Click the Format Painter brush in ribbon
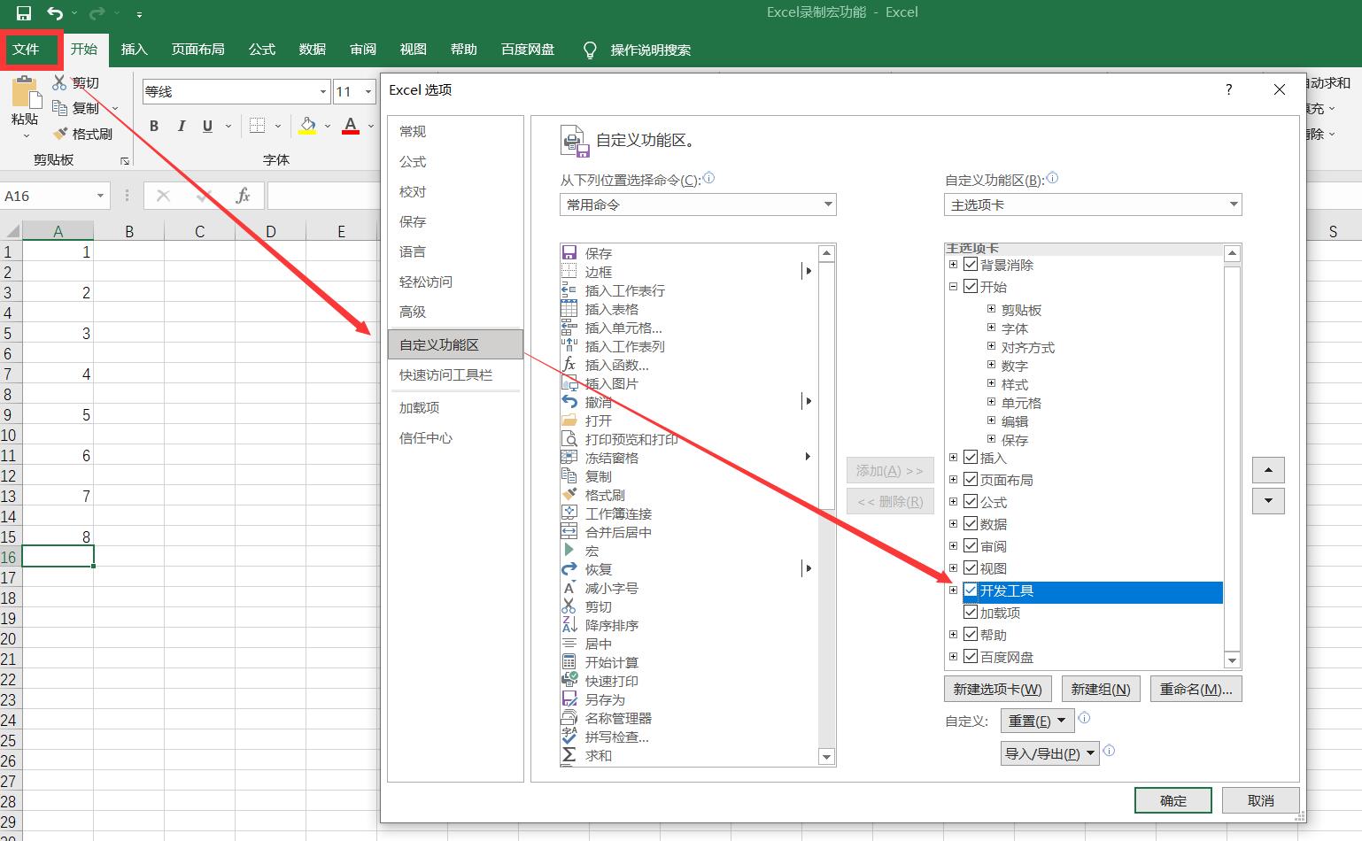This screenshot has height=841, width=1362. pyautogui.click(x=59, y=134)
